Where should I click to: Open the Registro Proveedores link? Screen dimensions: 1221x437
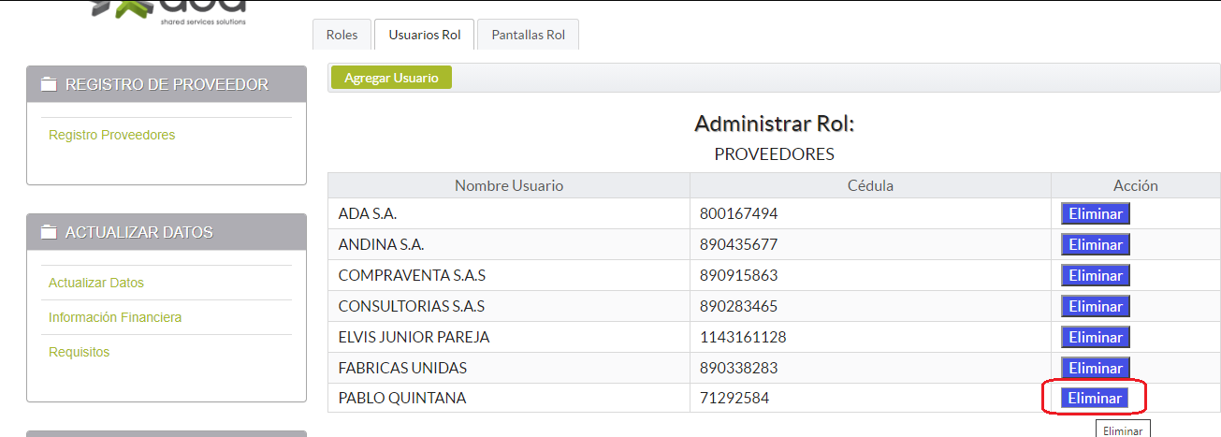pos(111,135)
